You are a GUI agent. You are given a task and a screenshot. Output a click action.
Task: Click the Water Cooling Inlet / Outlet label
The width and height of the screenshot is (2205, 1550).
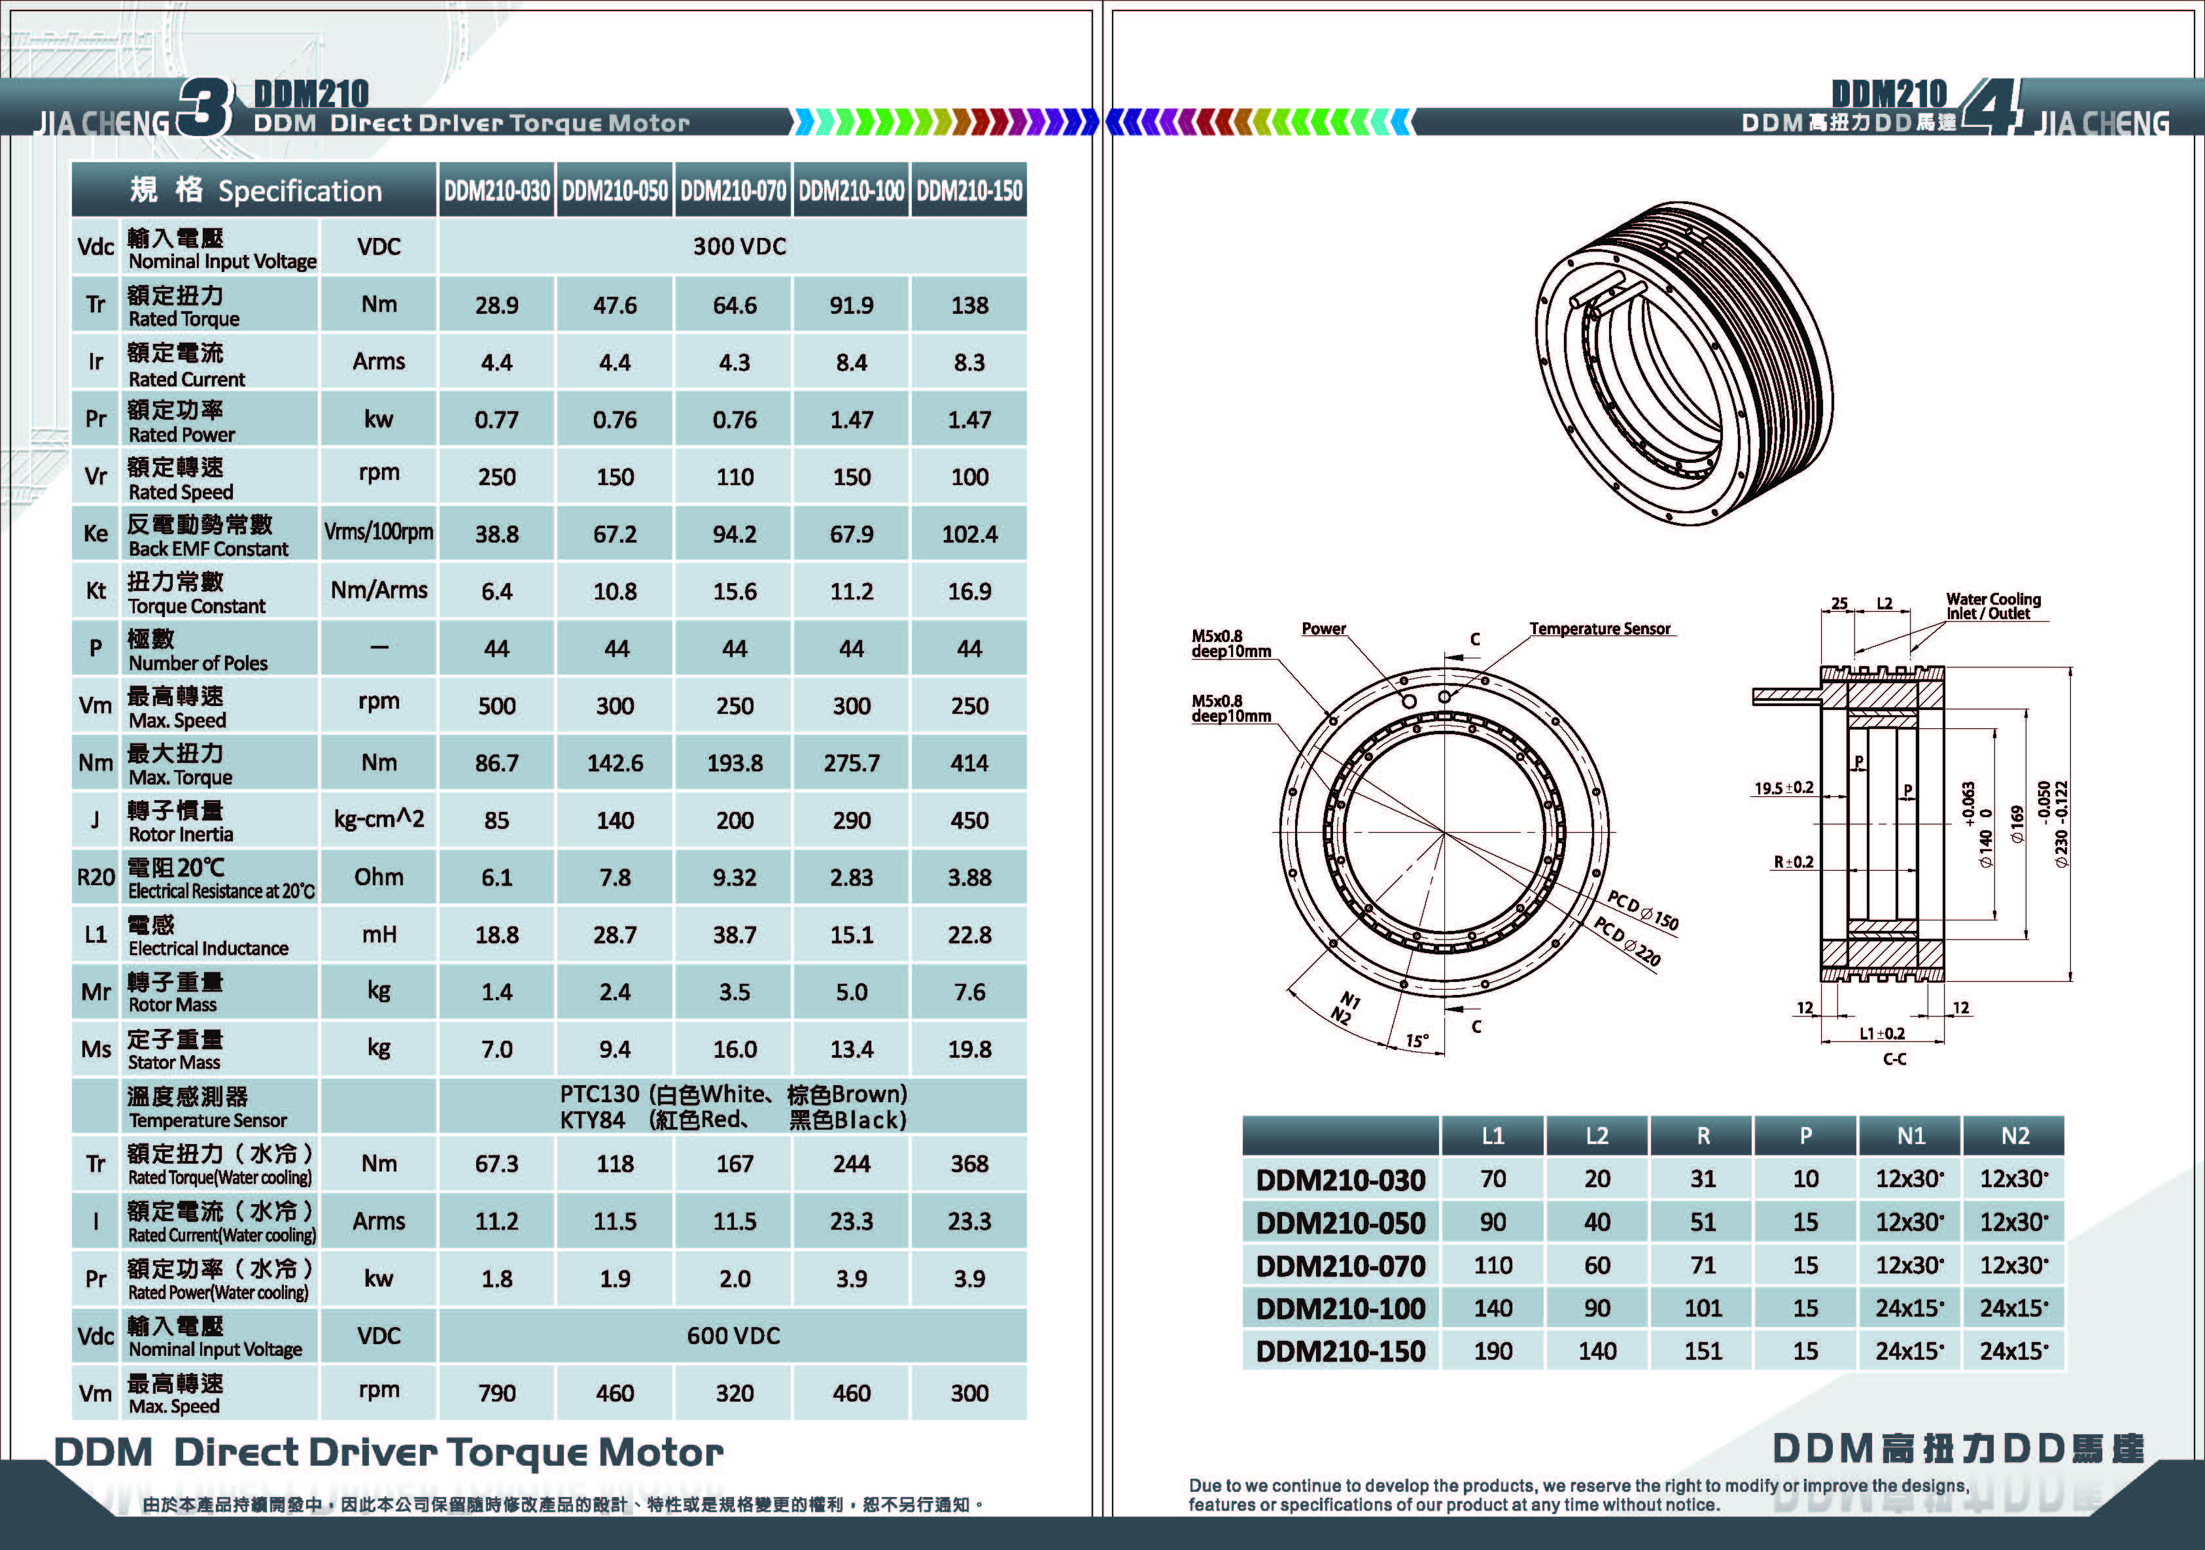(1993, 607)
